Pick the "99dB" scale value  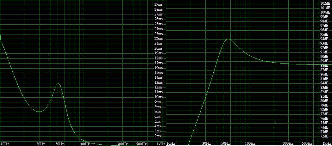324,17
